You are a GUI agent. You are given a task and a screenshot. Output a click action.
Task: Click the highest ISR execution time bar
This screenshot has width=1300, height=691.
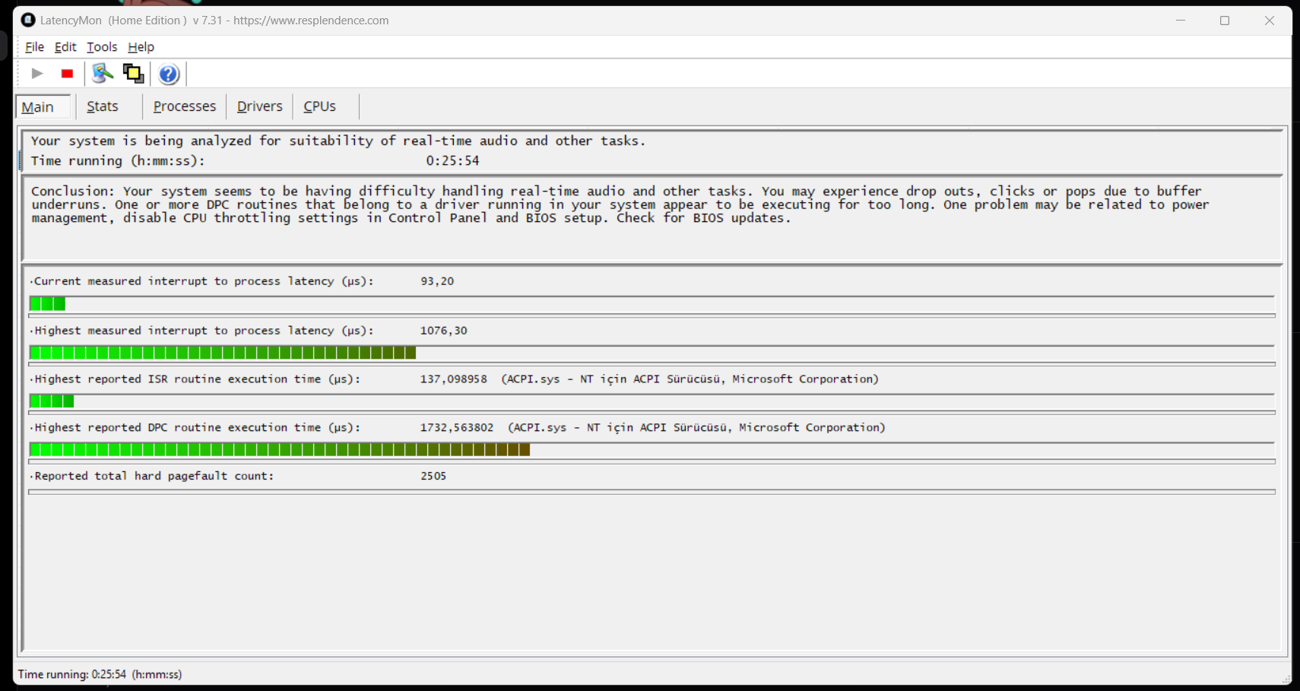coord(652,401)
